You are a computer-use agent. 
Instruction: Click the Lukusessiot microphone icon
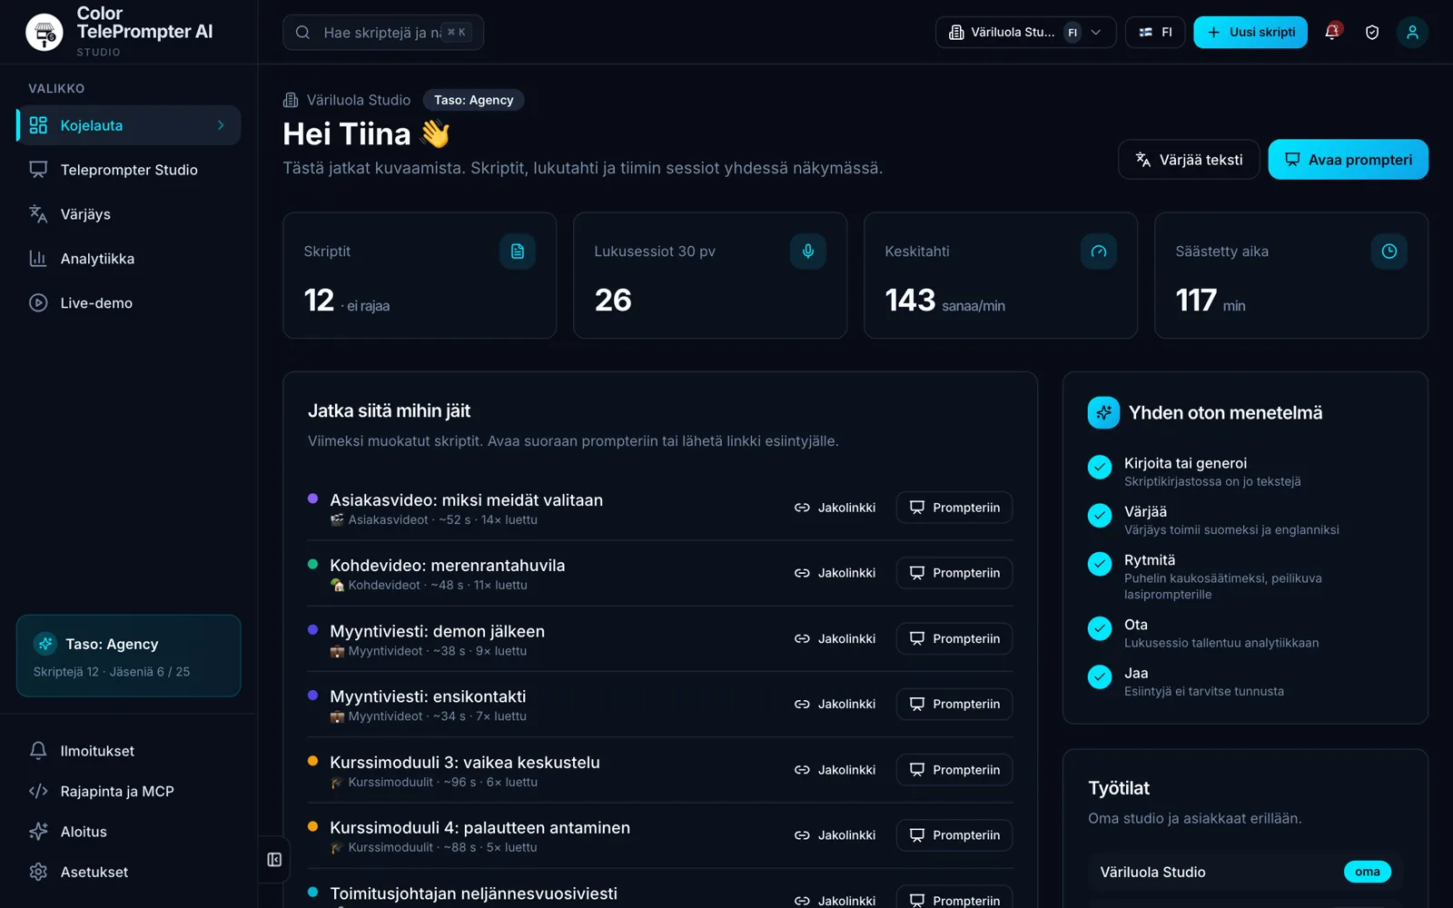[808, 252]
